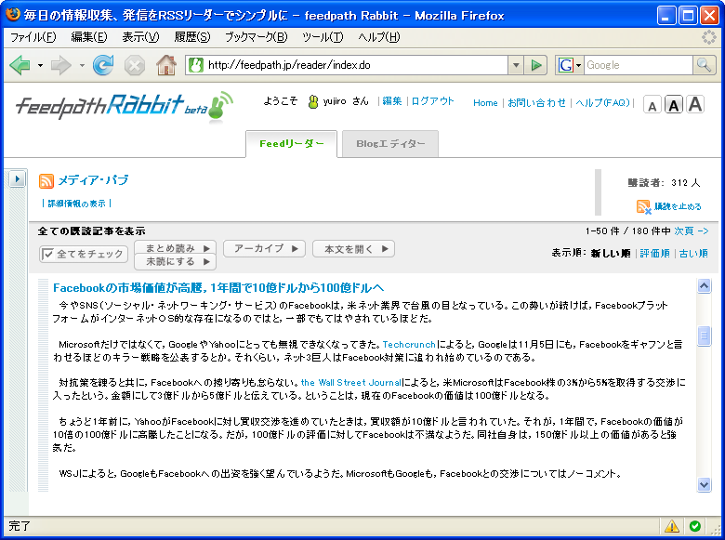
Task: Open the 本文を開く menu button
Action: point(353,249)
